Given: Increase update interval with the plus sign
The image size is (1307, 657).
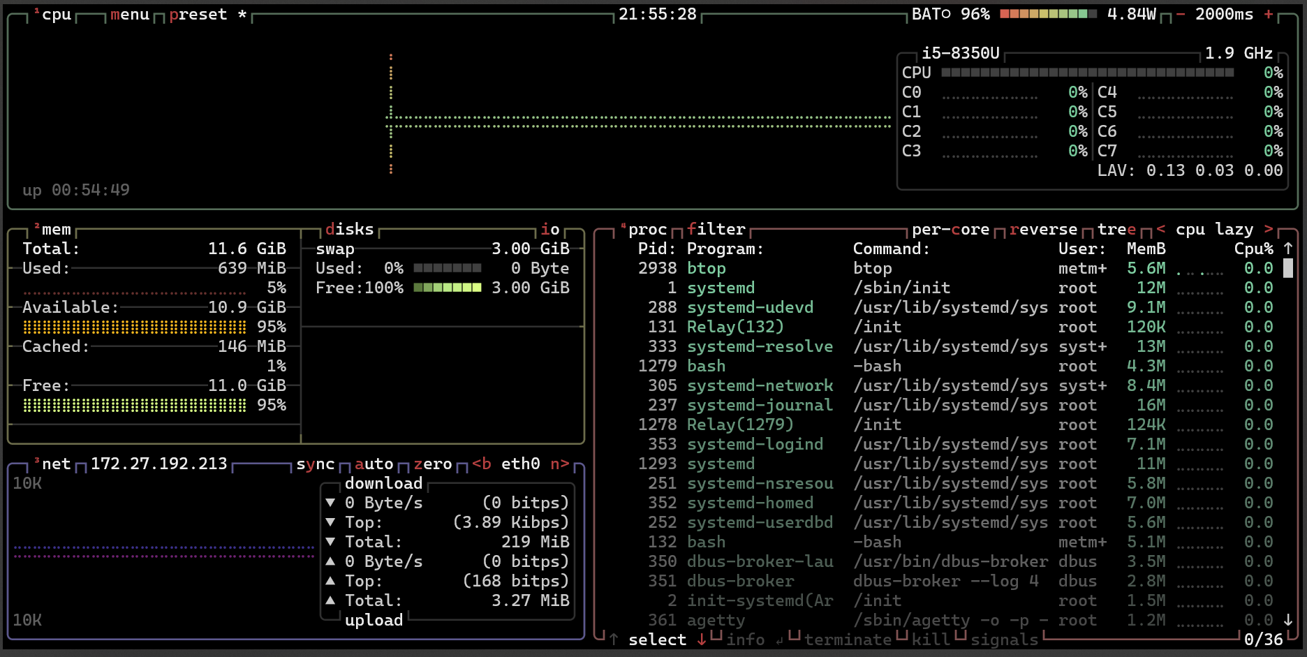Looking at the screenshot, I should click(1269, 14).
